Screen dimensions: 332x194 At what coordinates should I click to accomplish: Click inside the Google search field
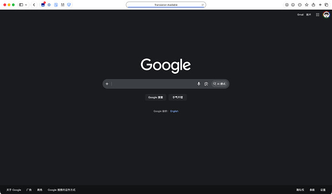[x=153, y=84]
